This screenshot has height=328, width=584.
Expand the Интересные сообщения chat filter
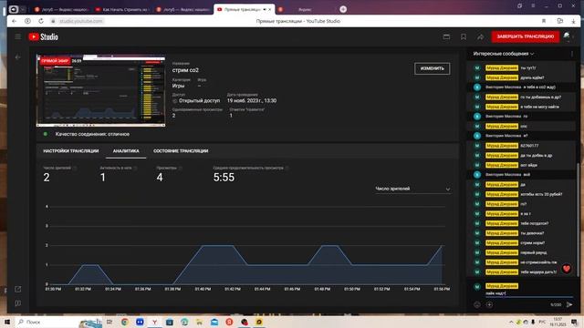504,54
